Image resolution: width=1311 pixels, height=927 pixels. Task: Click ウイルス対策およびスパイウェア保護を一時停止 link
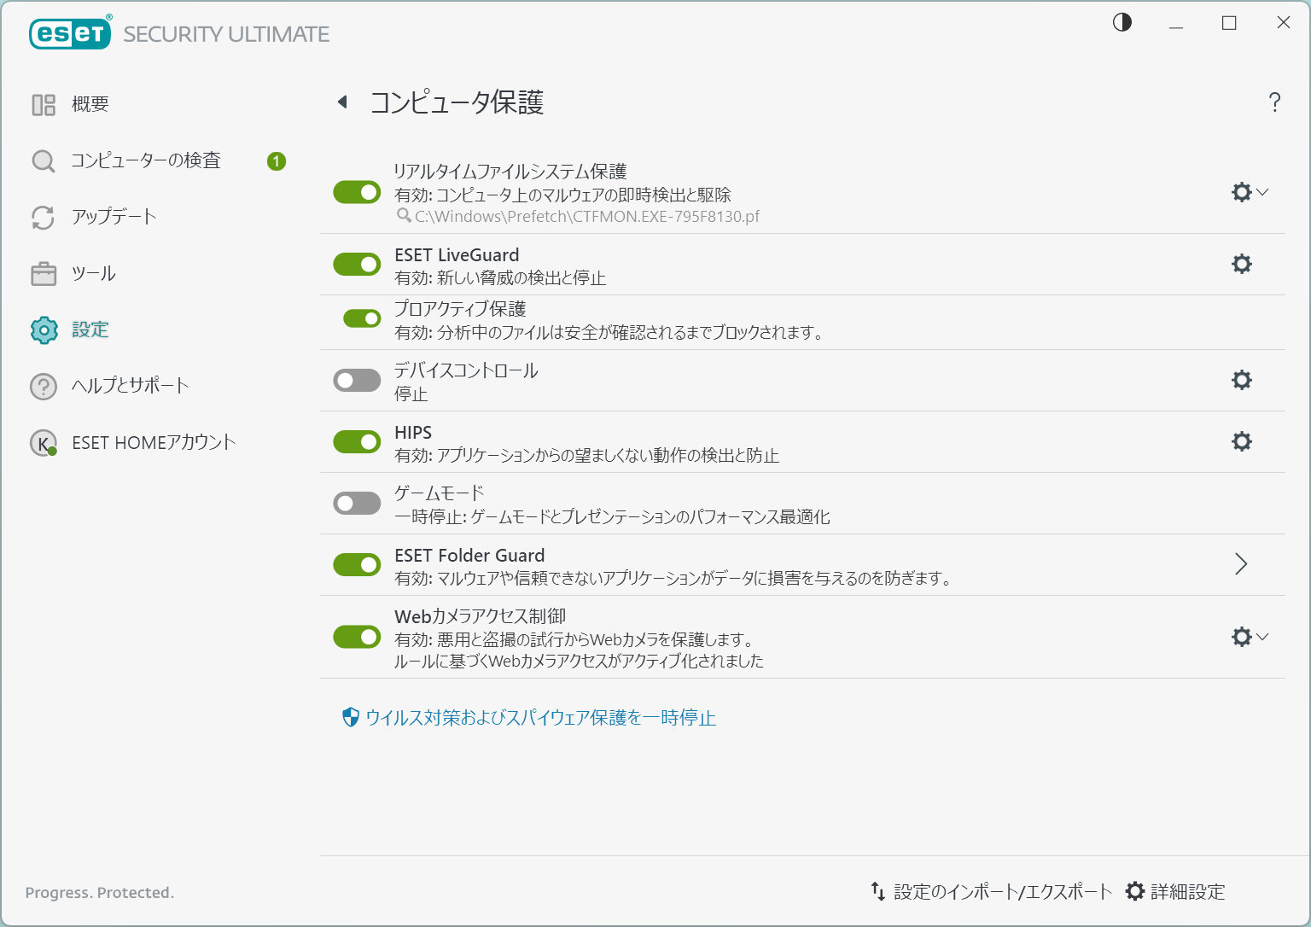pos(541,717)
